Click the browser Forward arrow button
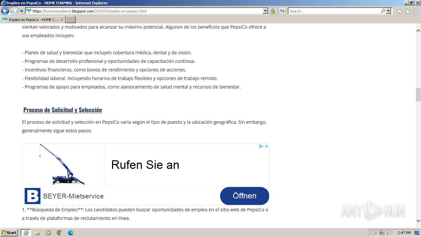The width and height of the screenshot is (421, 237). click(14, 11)
